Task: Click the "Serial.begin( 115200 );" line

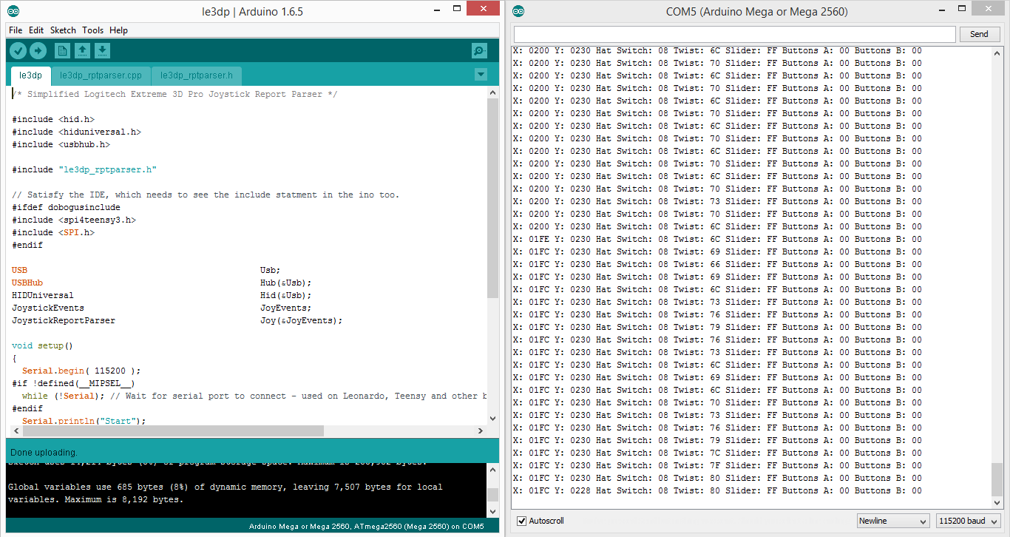Action: coord(81,371)
